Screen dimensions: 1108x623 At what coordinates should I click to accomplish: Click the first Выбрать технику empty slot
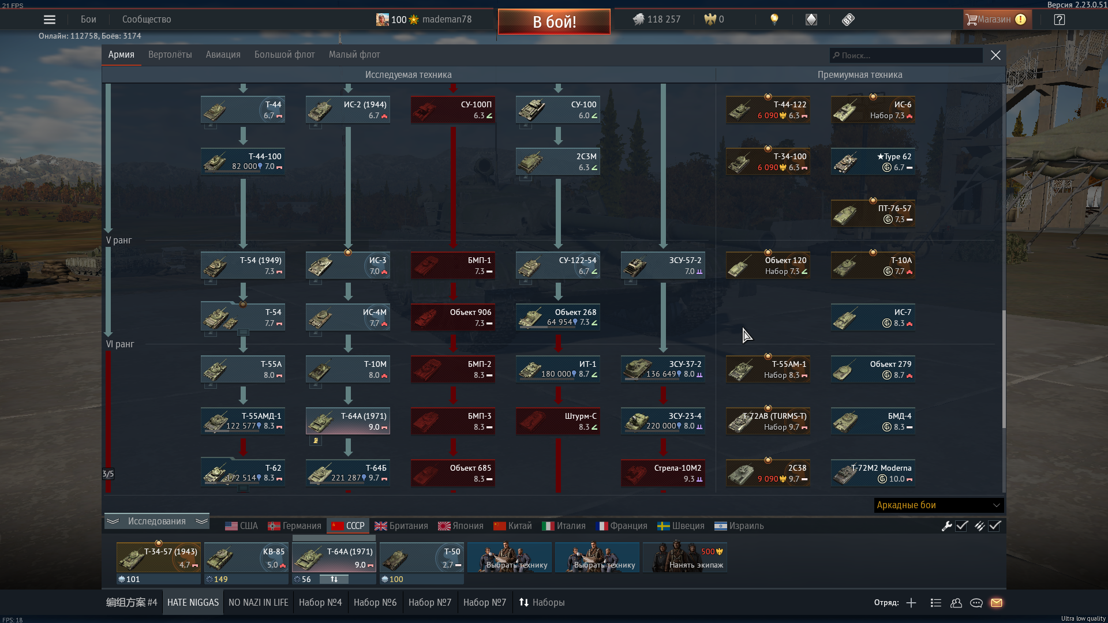tap(510, 557)
